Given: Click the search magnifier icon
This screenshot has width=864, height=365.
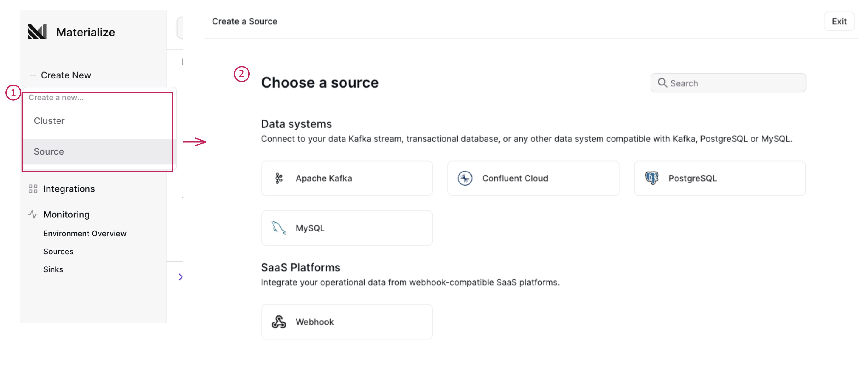Looking at the screenshot, I should point(662,83).
